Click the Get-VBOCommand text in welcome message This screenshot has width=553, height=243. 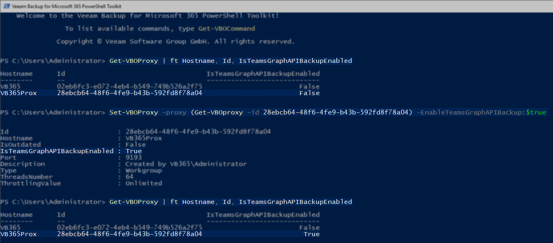[227, 29]
